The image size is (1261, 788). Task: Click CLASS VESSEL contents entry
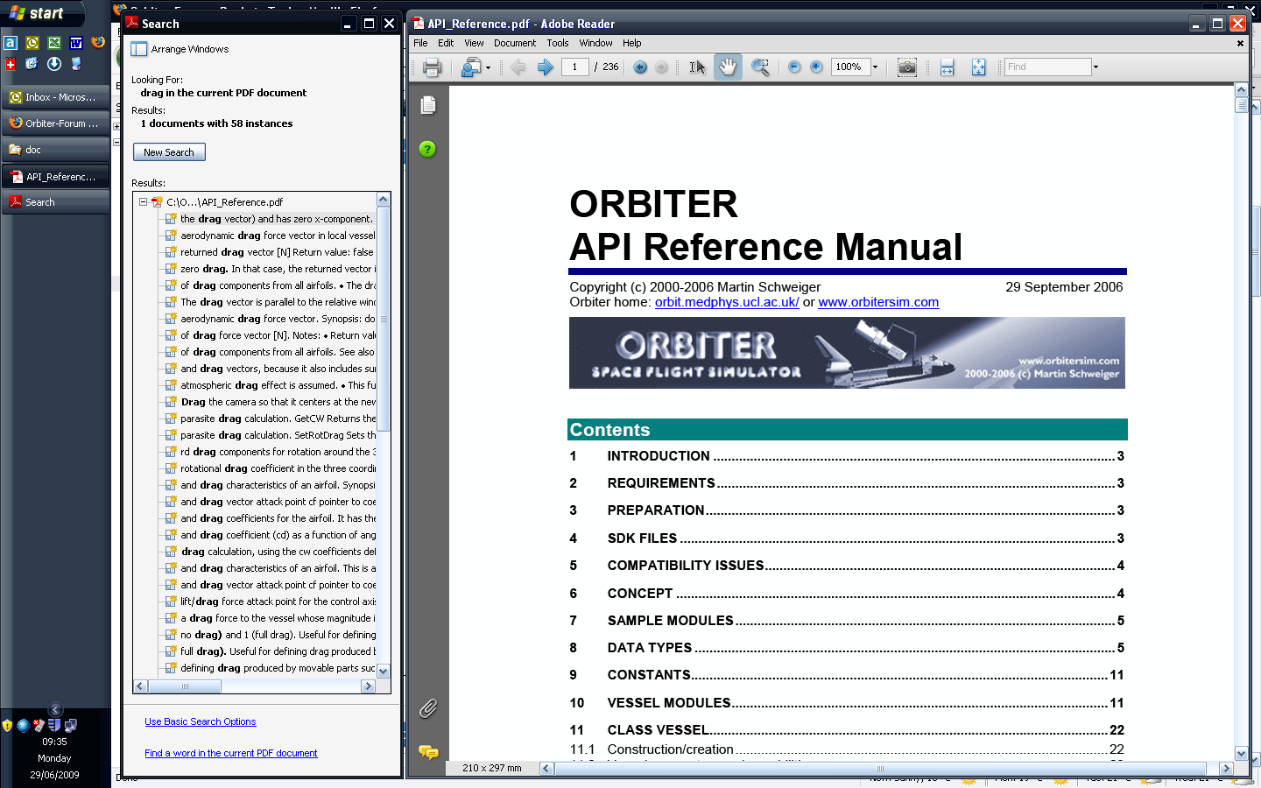click(x=847, y=730)
